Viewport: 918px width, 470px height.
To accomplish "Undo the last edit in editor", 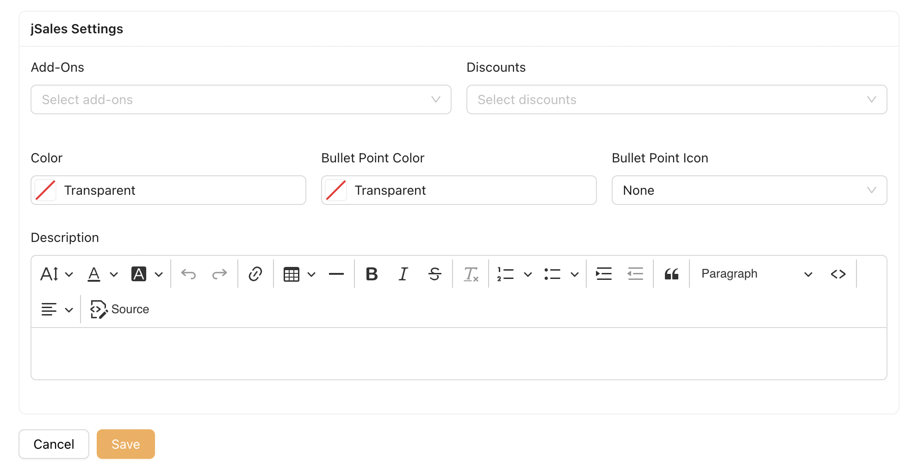I will click(x=188, y=274).
